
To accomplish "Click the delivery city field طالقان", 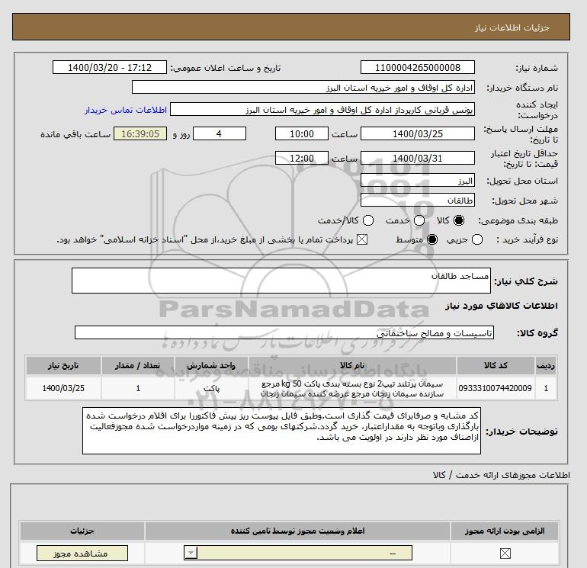I will pyautogui.click(x=418, y=201).
